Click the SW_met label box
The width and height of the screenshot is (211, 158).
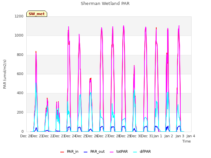coord(37,14)
